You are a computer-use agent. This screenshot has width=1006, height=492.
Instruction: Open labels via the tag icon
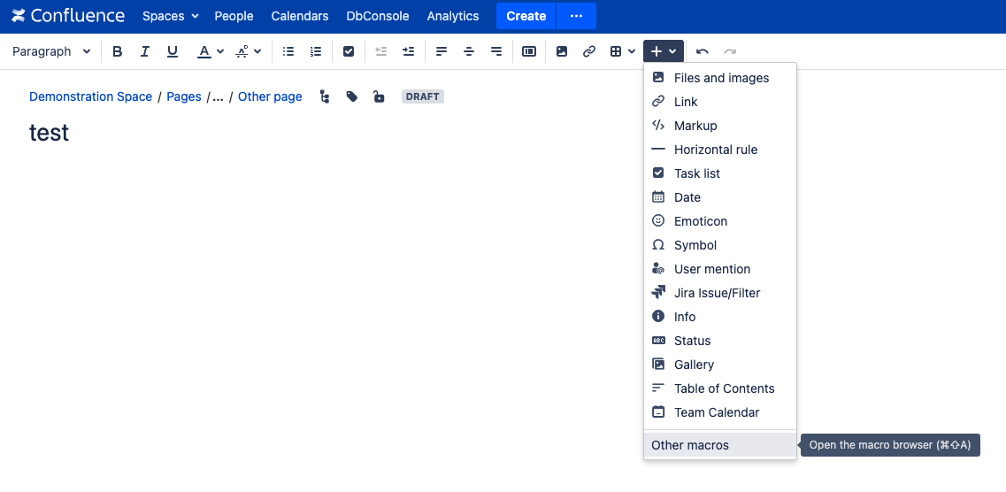(352, 96)
